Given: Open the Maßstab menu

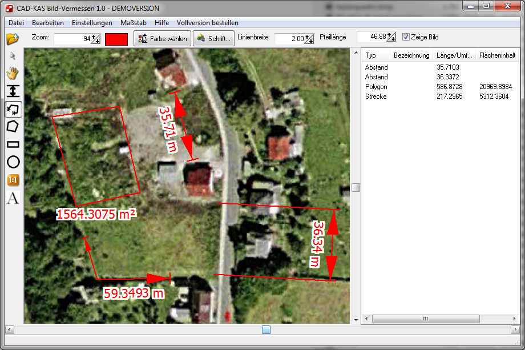Looking at the screenshot, I should click(134, 23).
